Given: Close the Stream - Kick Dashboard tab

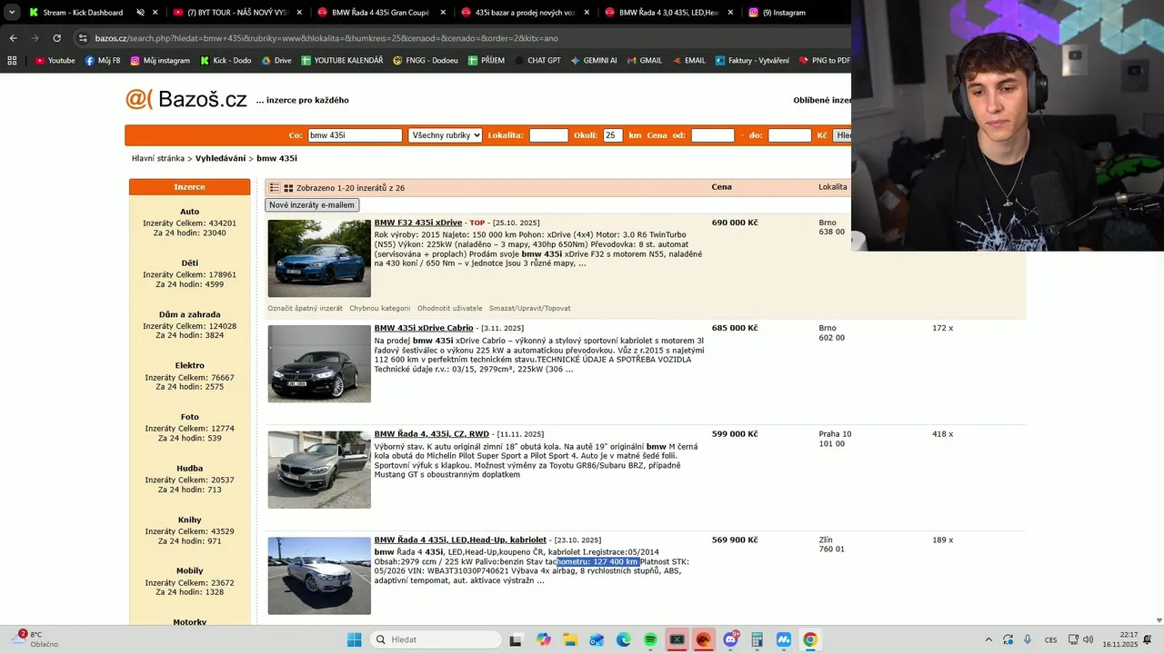Looking at the screenshot, I should 156,13.
